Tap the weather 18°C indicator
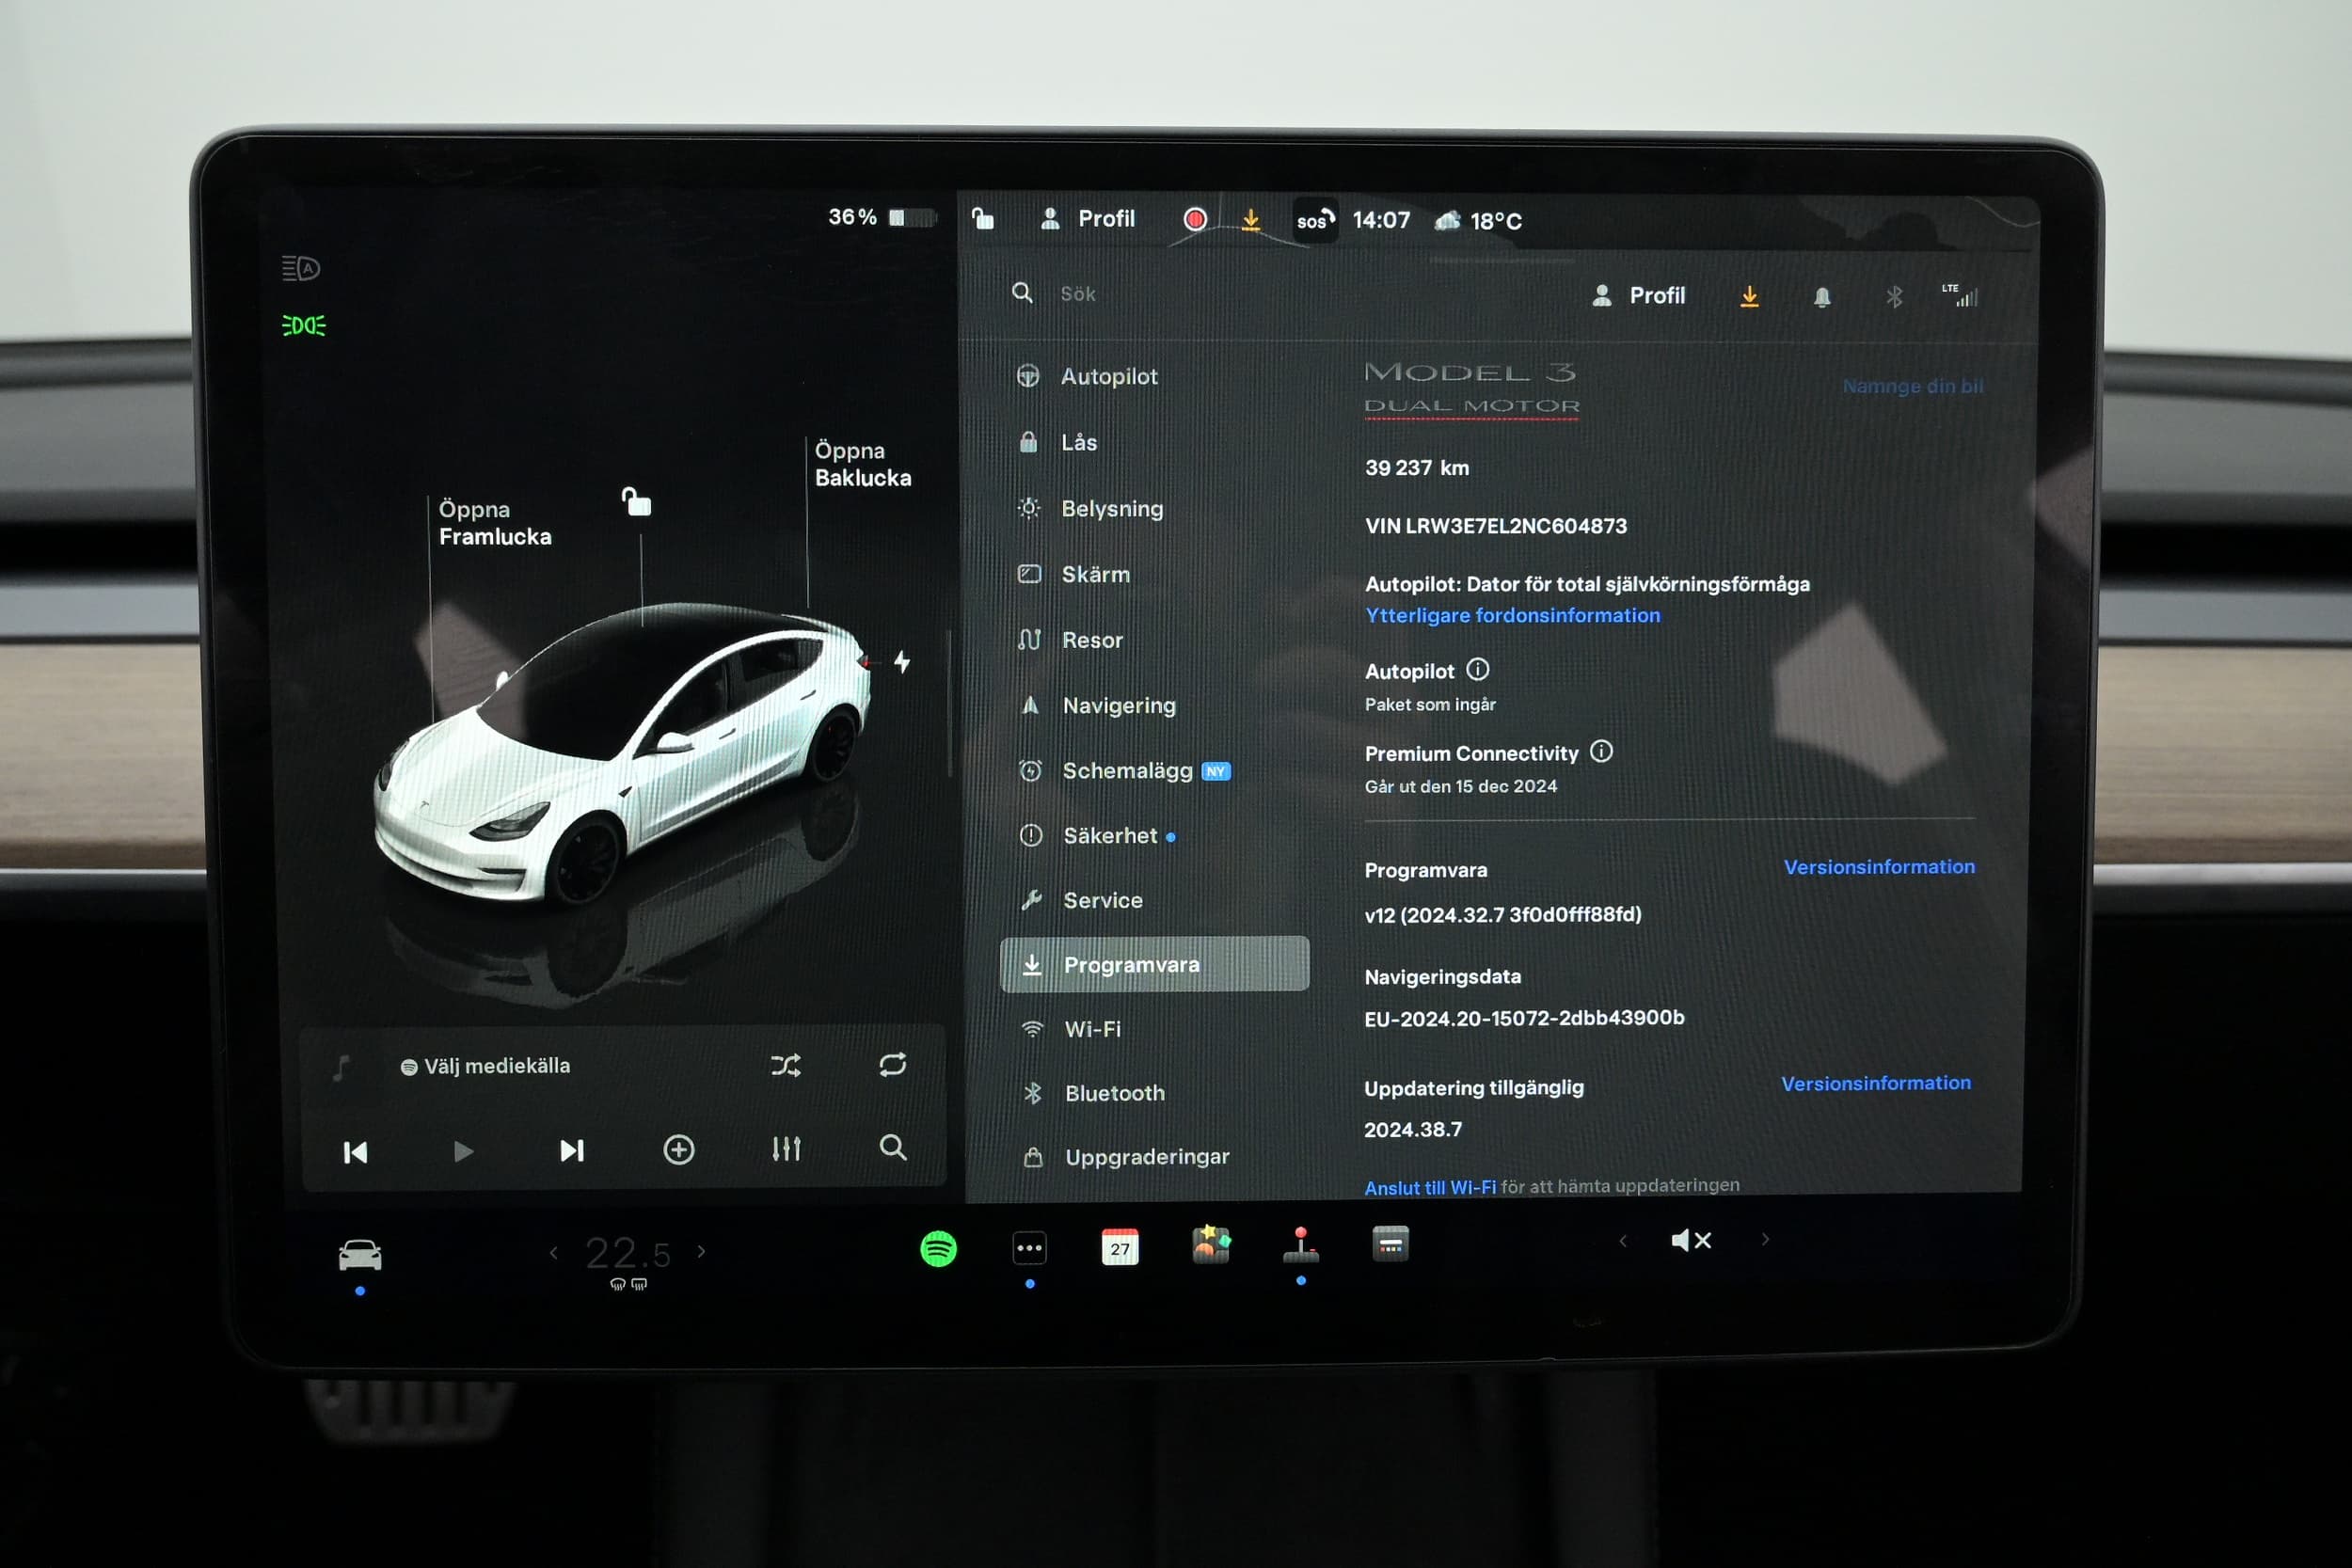The height and width of the screenshot is (1568, 2352). point(1478,220)
